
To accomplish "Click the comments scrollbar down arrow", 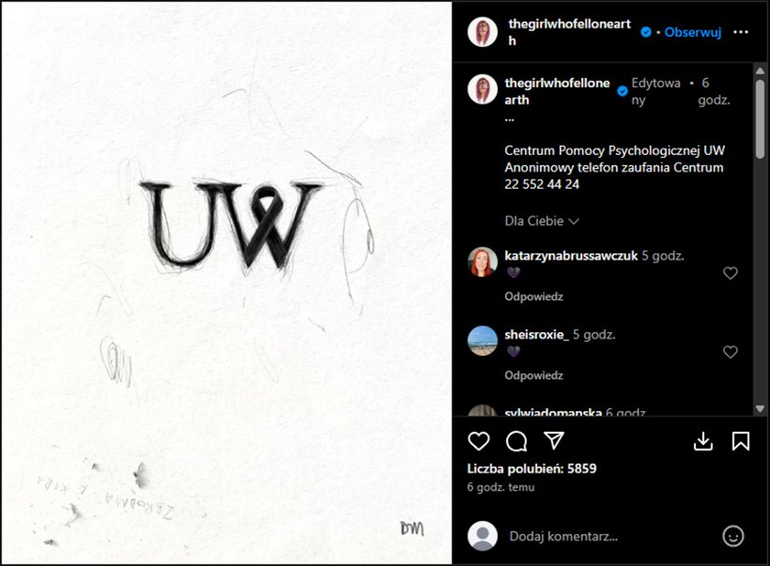I will click(x=760, y=409).
